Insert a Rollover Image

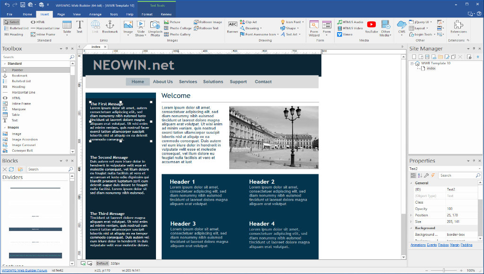coord(208,22)
